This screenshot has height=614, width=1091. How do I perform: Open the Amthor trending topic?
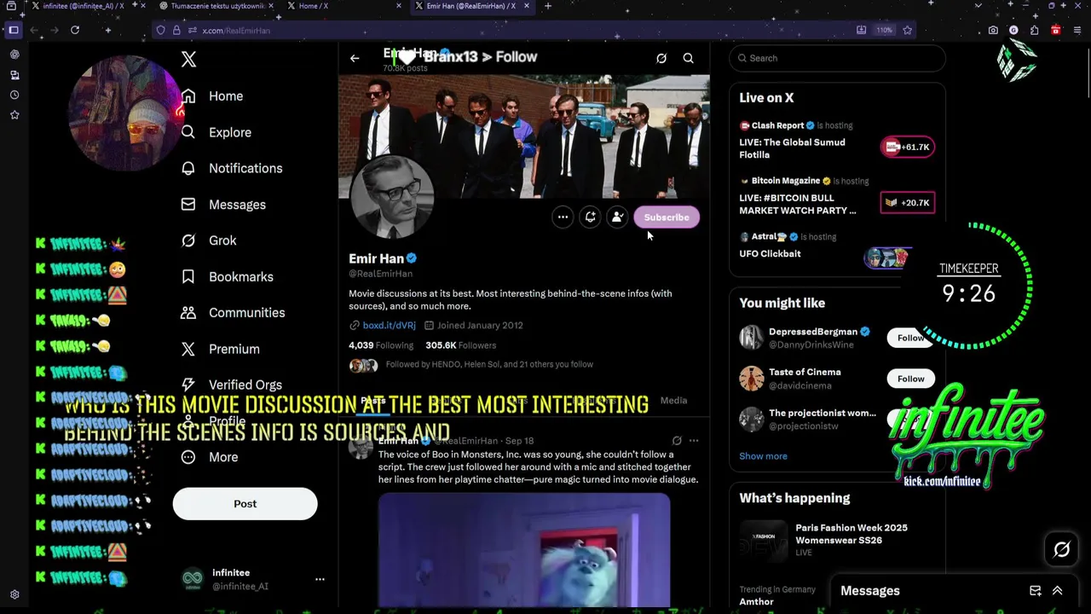[756, 602]
